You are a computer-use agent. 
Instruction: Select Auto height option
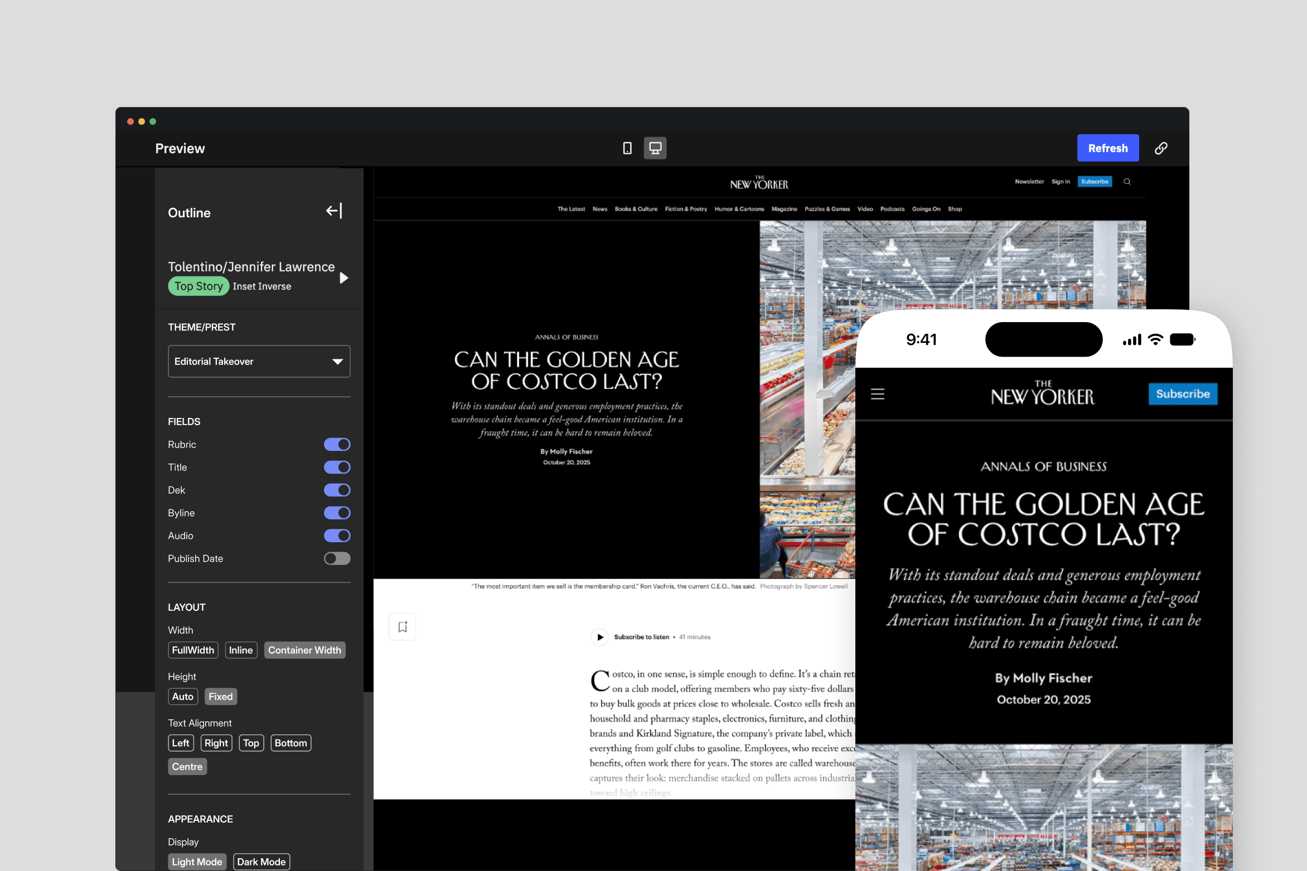[183, 697]
